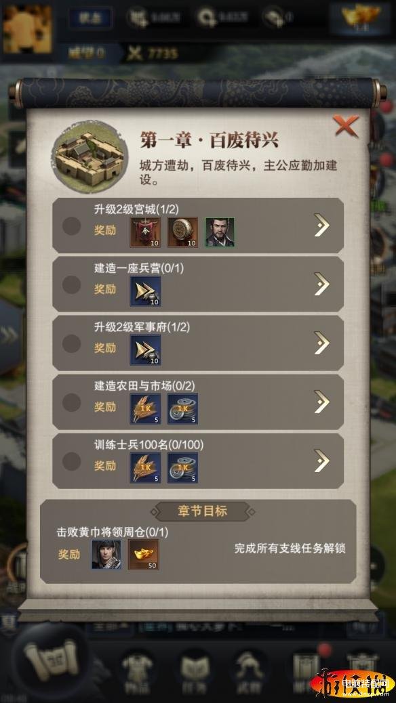Expand the 升级2级军事府 quest arrow

point(321,343)
